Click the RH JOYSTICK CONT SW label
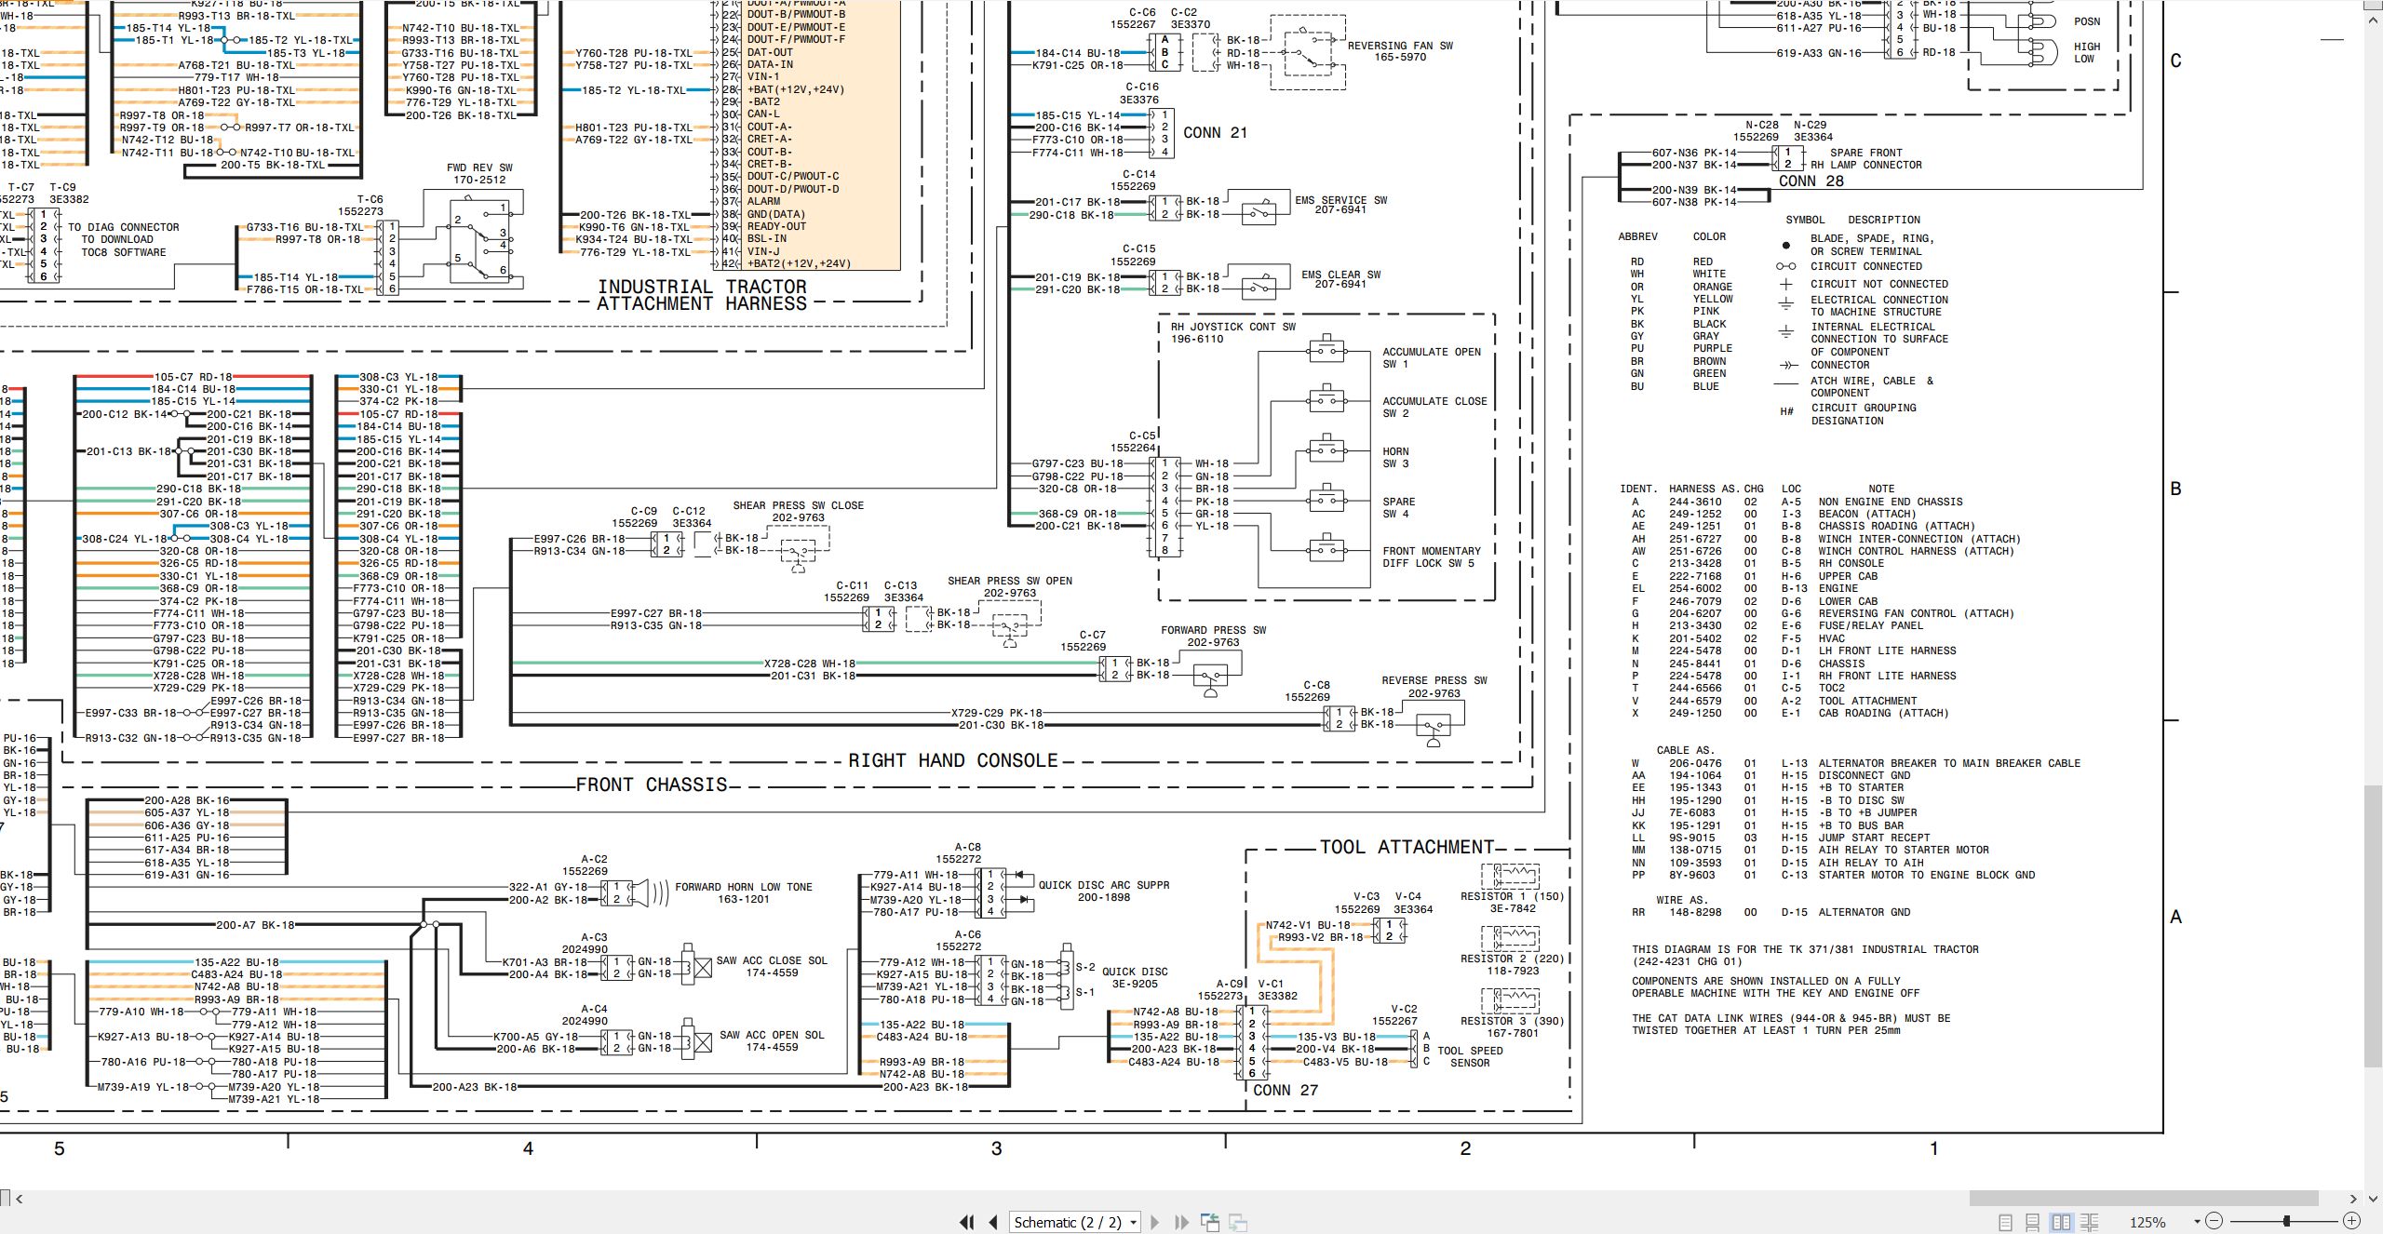 pos(1232,327)
